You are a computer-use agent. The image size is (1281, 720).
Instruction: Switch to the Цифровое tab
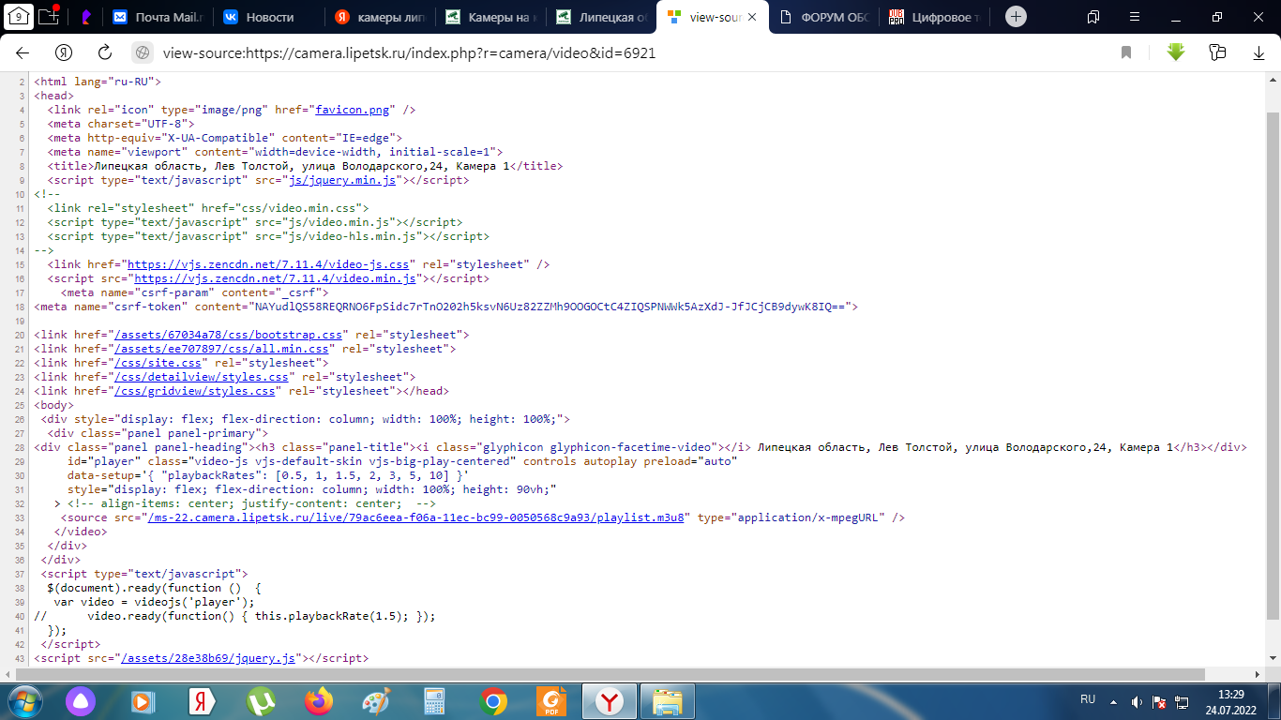[x=933, y=17]
